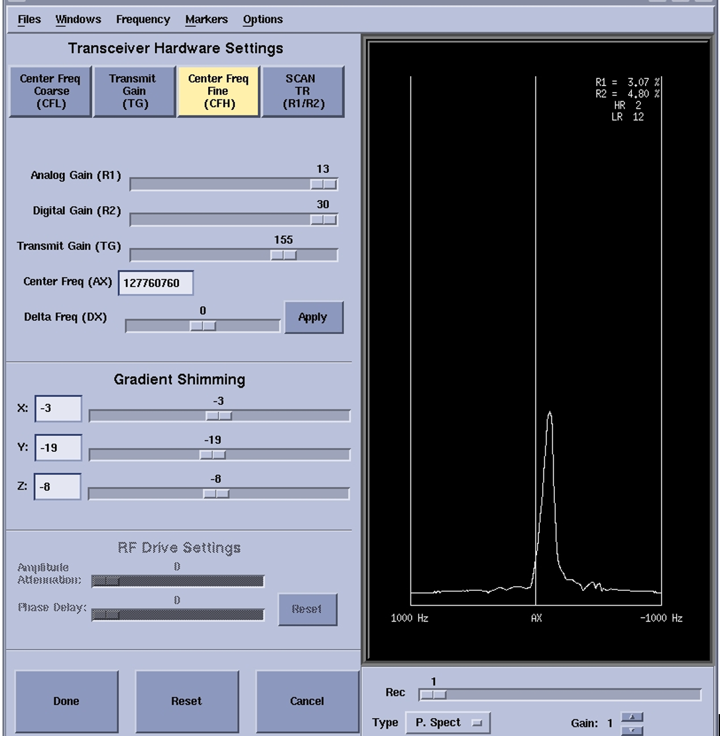Click the X gradient shimming value field
The image size is (720, 736).
pyautogui.click(x=58, y=409)
